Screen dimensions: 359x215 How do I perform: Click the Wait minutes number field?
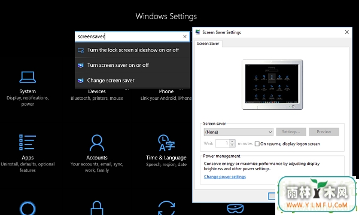[223, 143]
